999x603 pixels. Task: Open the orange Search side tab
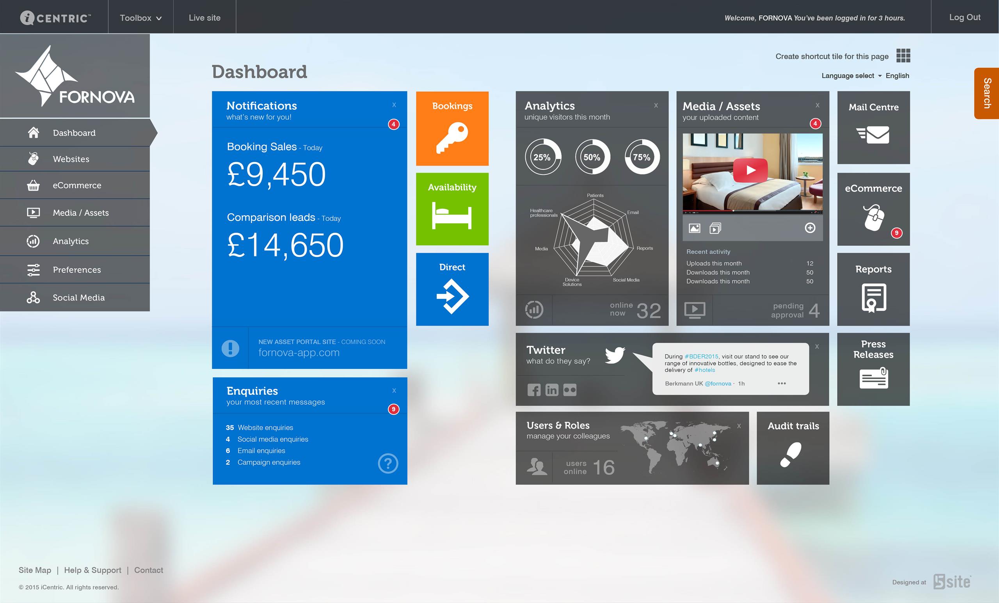[987, 93]
